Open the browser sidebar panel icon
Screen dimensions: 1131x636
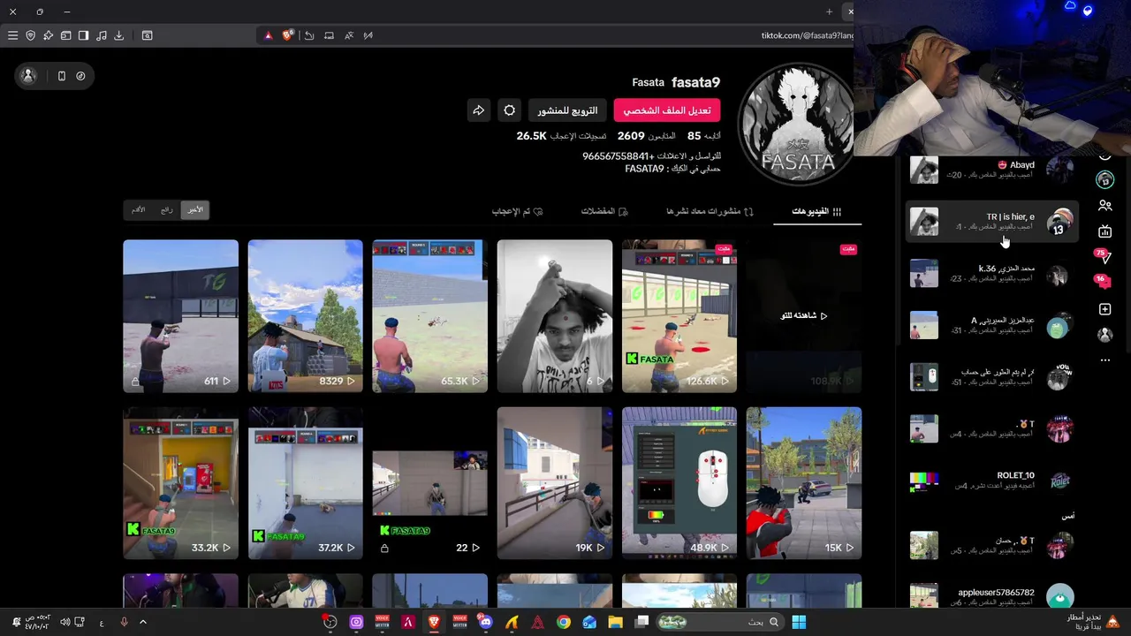pyautogui.click(x=83, y=35)
